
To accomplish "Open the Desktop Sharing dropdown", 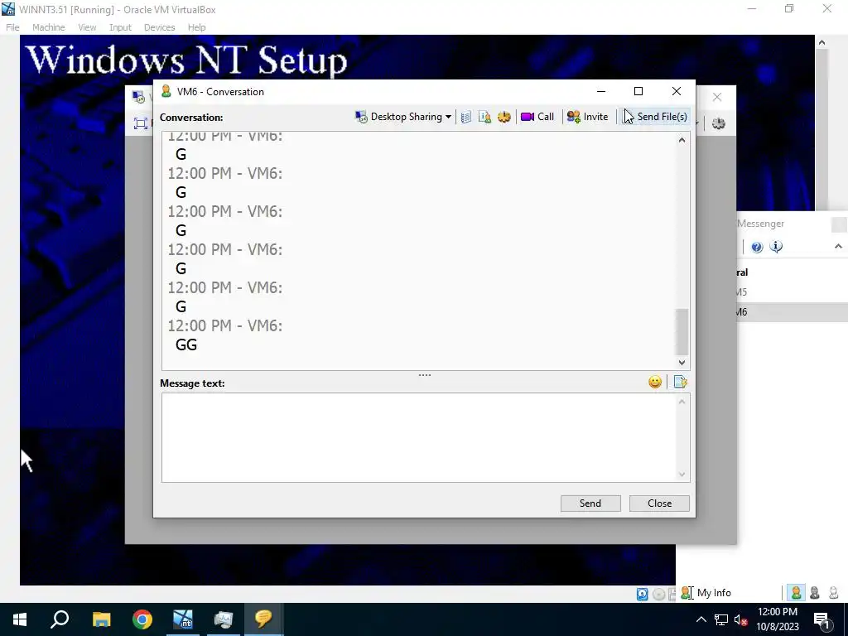I will coord(403,117).
